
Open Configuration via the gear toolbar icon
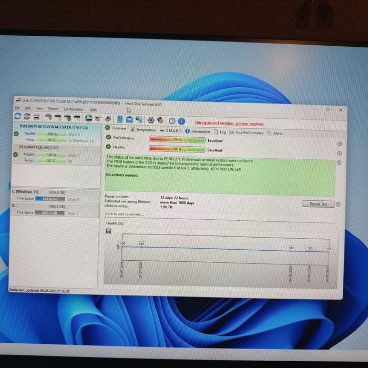151,120
